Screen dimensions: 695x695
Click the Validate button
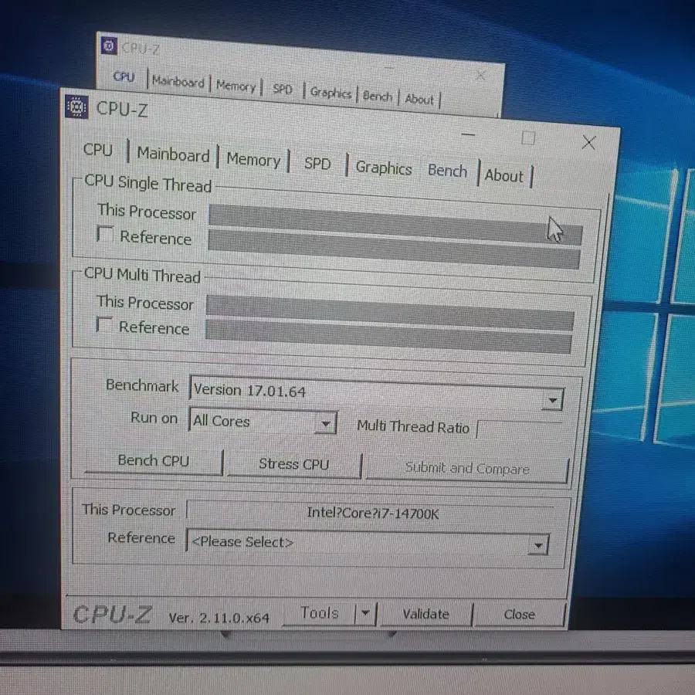pos(426,615)
